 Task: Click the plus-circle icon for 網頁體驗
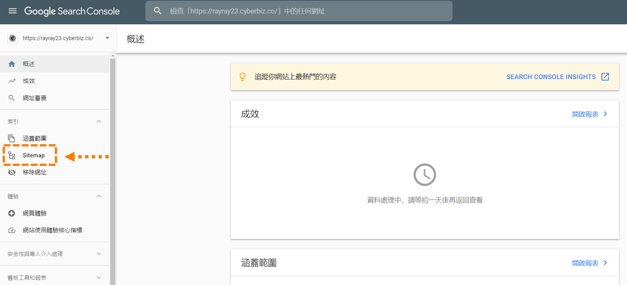[x=12, y=213]
